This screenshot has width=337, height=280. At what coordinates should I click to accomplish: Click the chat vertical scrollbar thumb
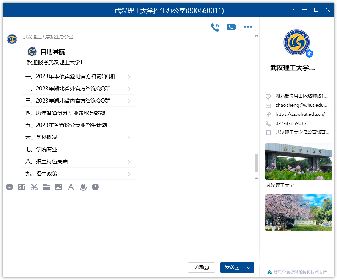pyautogui.click(x=256, y=163)
